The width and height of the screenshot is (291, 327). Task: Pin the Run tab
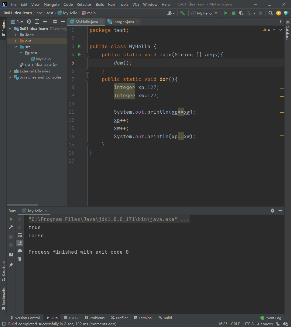pos(11,265)
